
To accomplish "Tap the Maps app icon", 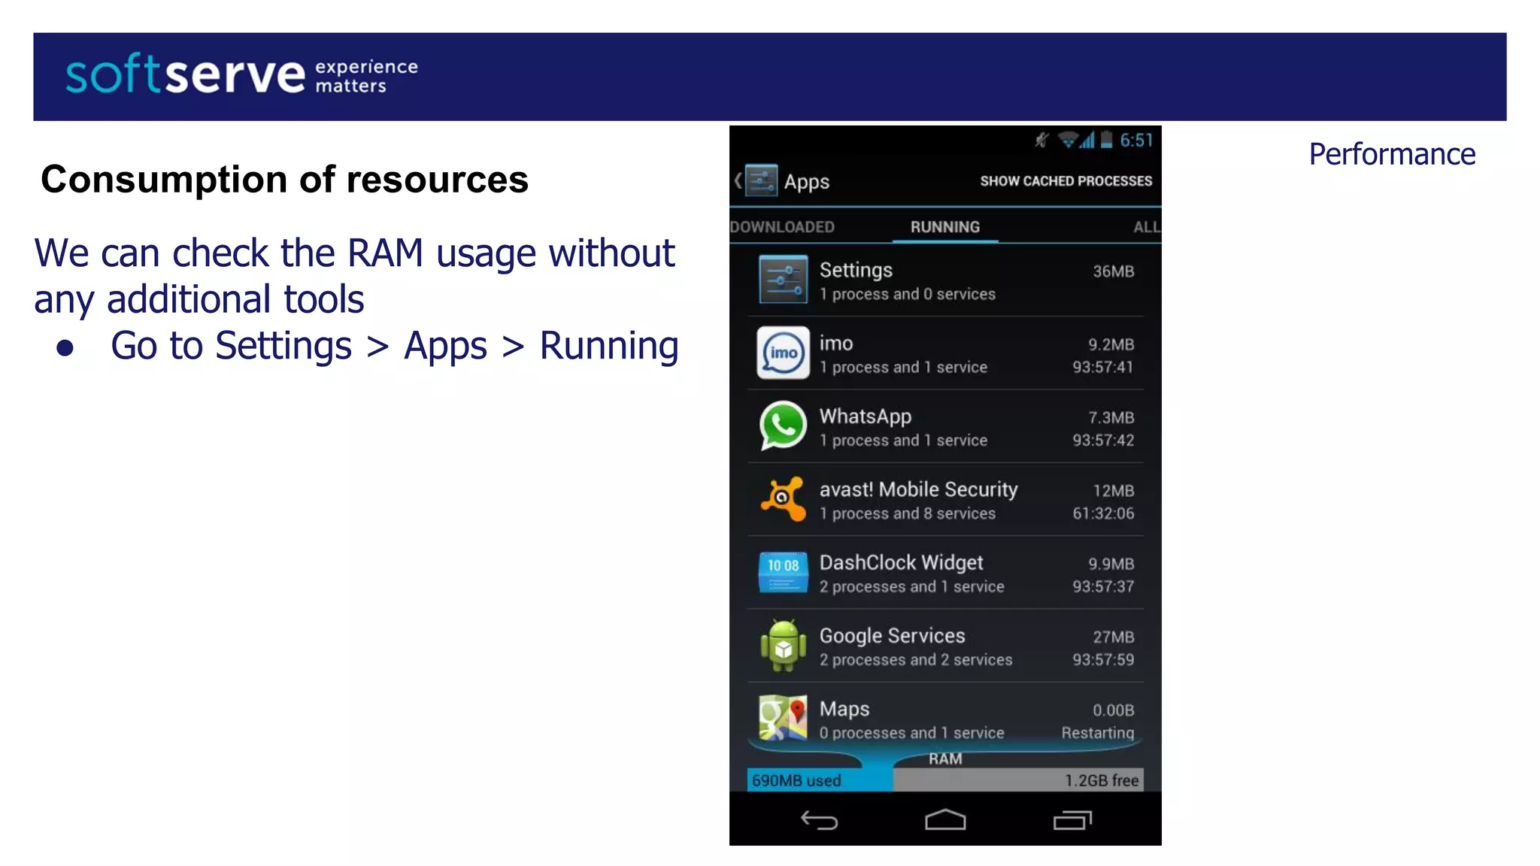I will coord(783,717).
